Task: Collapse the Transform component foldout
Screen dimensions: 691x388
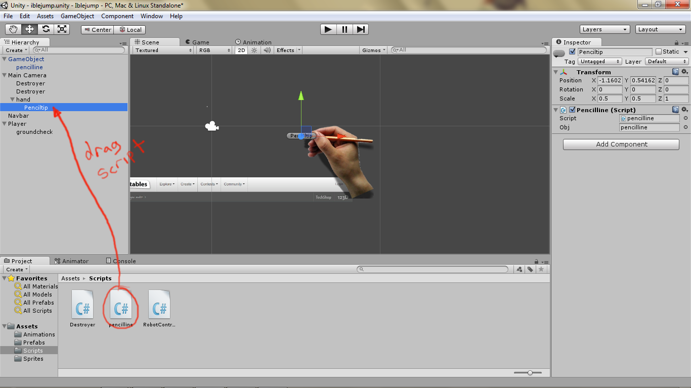Action: (x=556, y=72)
